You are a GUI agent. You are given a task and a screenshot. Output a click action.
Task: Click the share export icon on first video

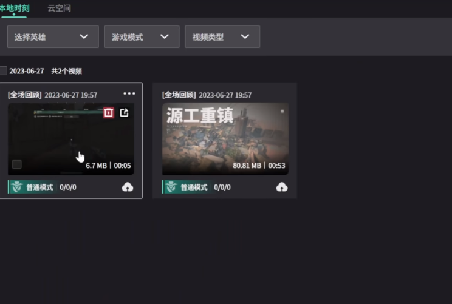pos(124,112)
